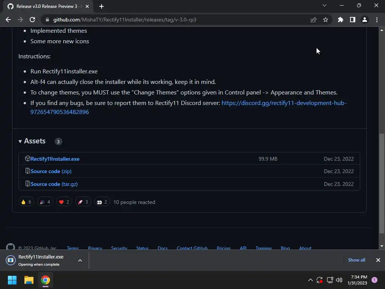This screenshot has width=385, height=289.
Task: Select the Release v3.0 Release Preview tab
Action: 47,6
